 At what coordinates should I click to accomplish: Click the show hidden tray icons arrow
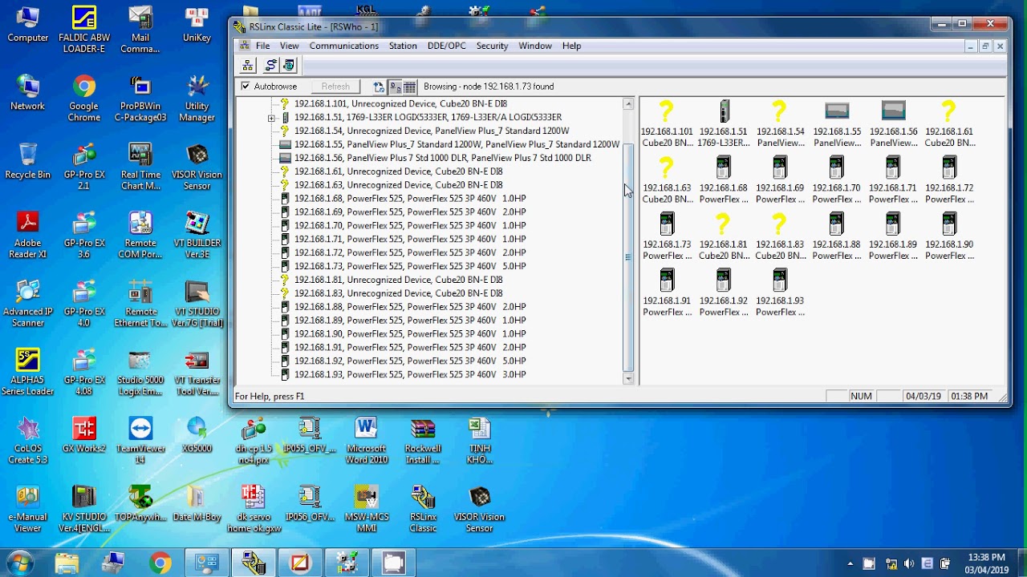pyautogui.click(x=850, y=563)
